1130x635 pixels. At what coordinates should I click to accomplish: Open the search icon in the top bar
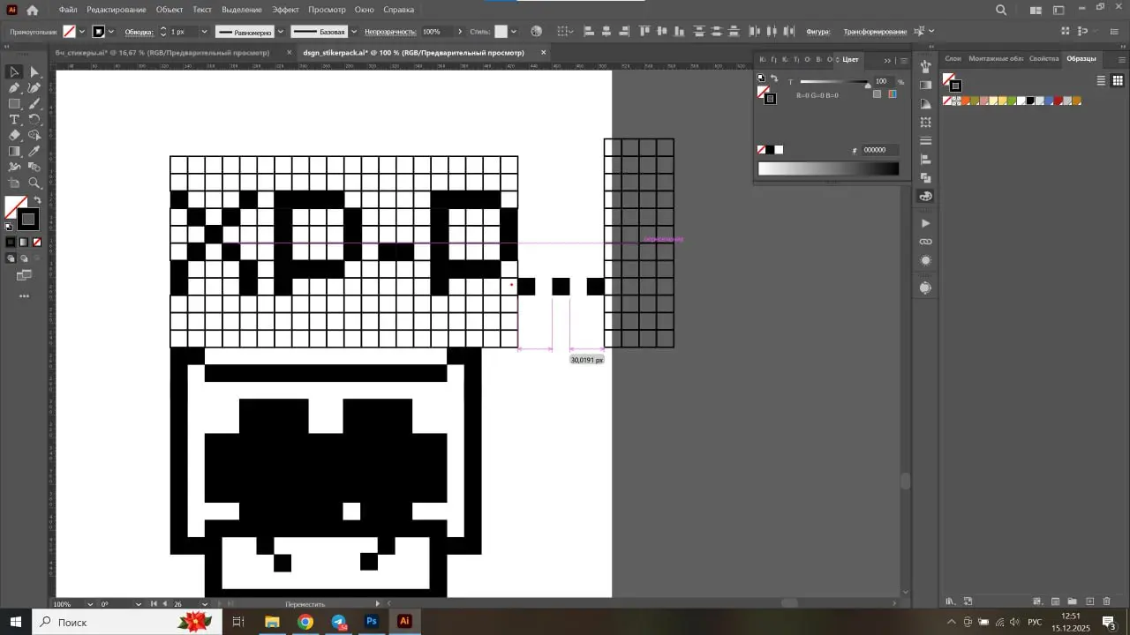1001,10
